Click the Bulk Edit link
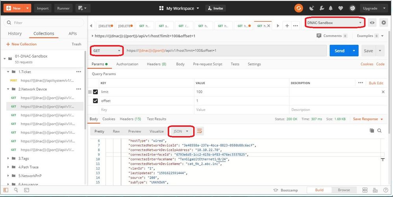393x197 pixels. (x=376, y=83)
